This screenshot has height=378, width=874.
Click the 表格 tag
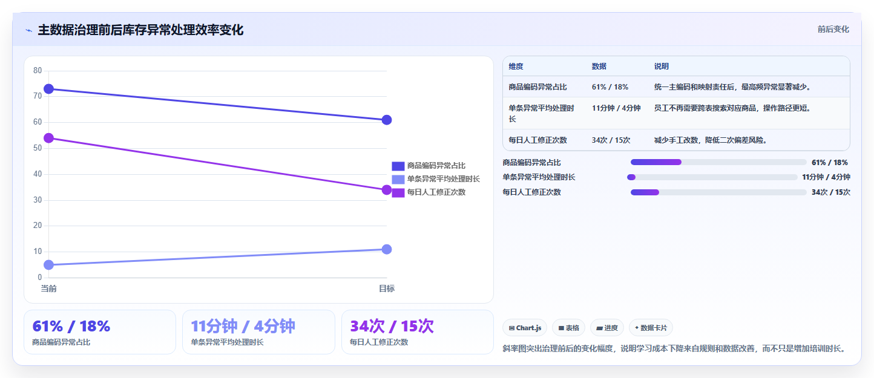(568, 328)
